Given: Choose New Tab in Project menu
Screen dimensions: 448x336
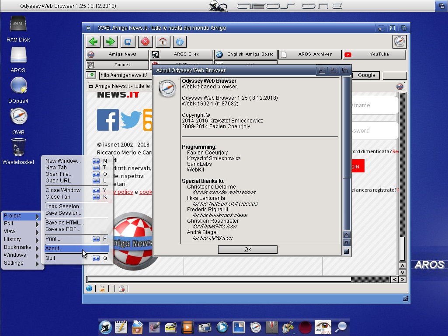Looking at the screenshot, I should coord(56,168).
